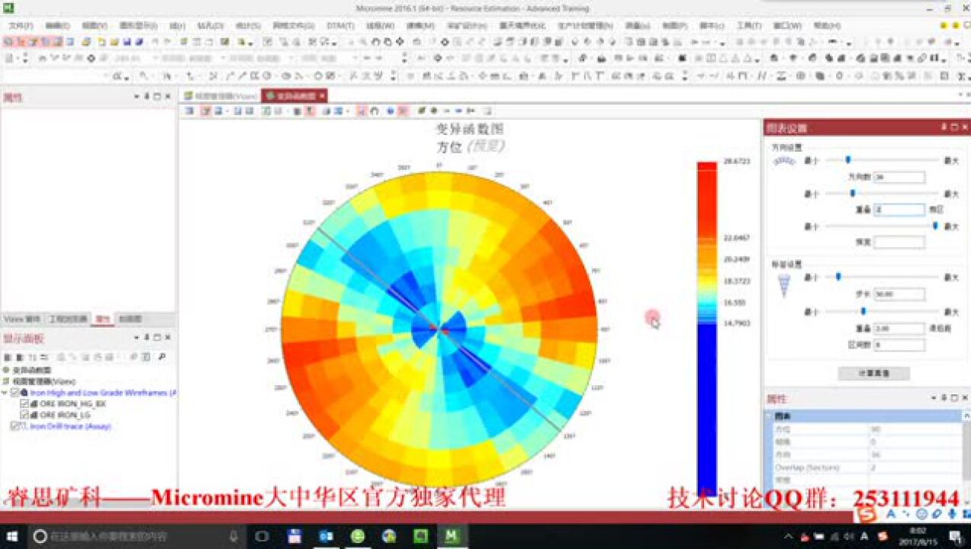The width and height of the screenshot is (971, 549).
Task: Click the highlighted second icon in variogram toolbar
Action: [205, 111]
